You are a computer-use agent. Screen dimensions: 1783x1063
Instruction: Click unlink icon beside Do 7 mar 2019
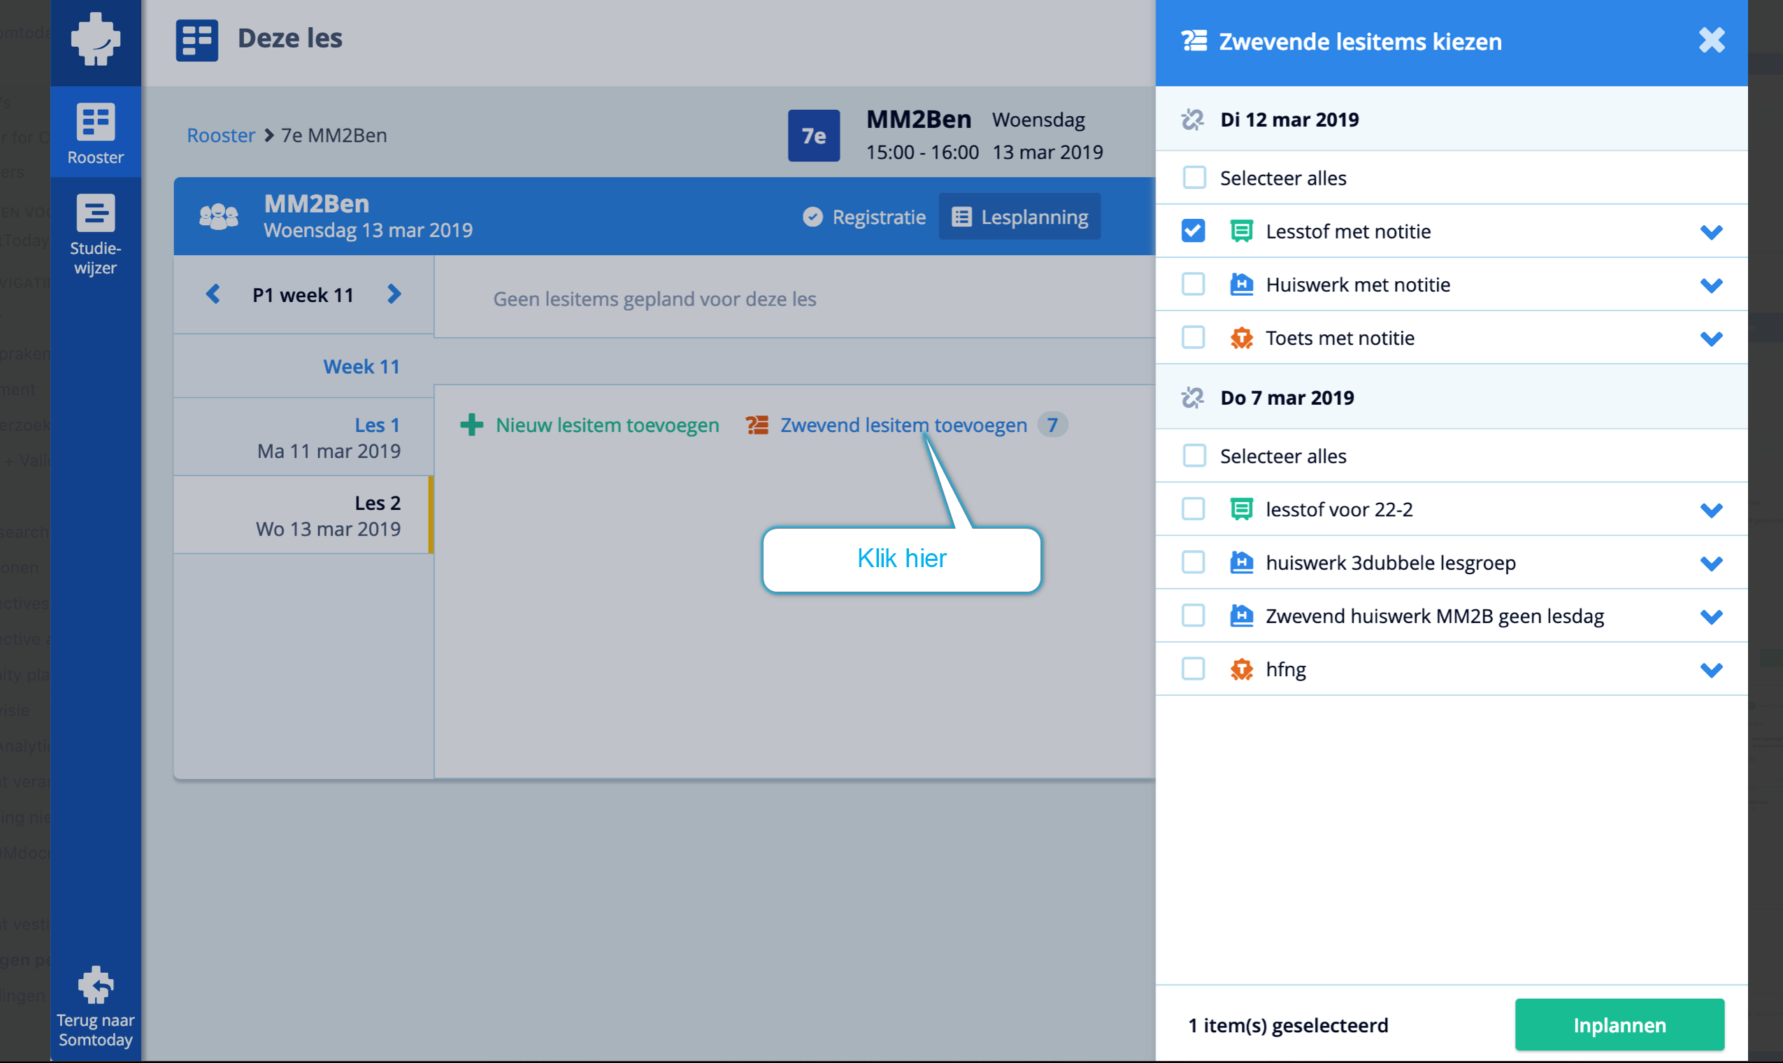point(1192,397)
